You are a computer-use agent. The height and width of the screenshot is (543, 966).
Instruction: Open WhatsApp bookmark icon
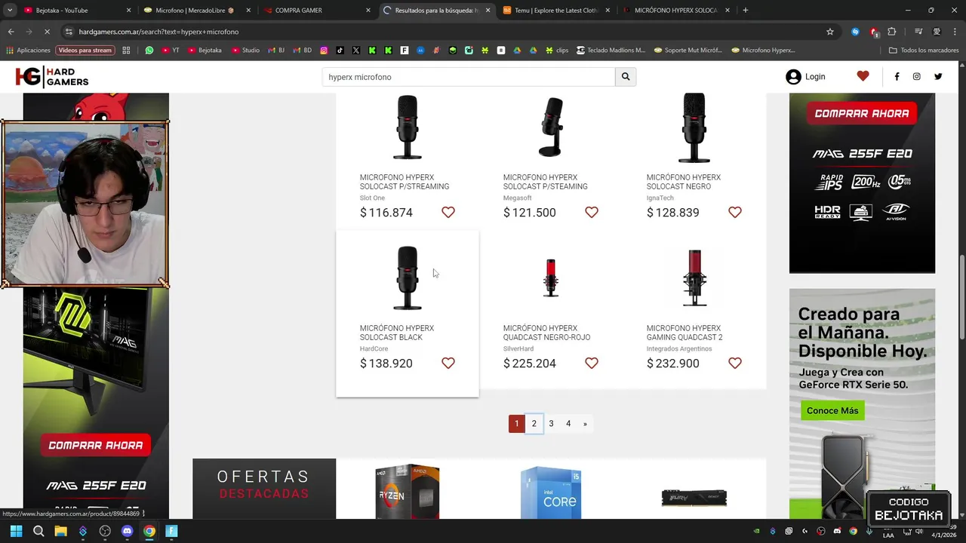(x=149, y=51)
